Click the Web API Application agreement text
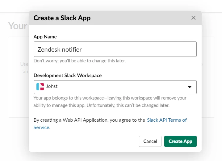 click(x=89, y=120)
